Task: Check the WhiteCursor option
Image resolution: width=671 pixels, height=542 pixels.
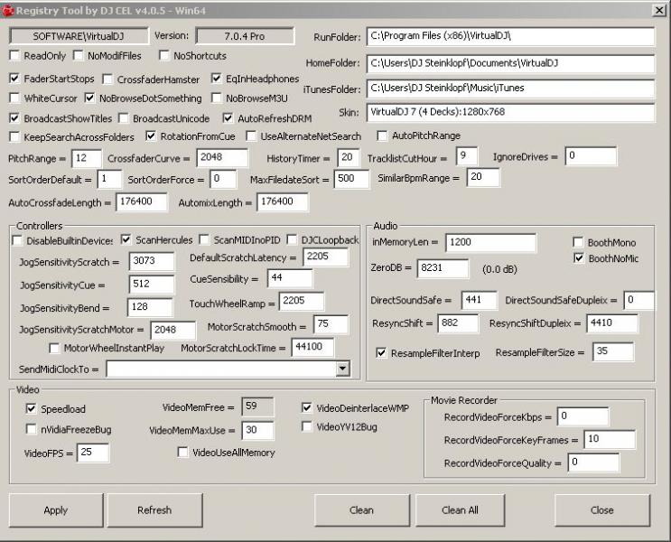Action: tap(14, 98)
